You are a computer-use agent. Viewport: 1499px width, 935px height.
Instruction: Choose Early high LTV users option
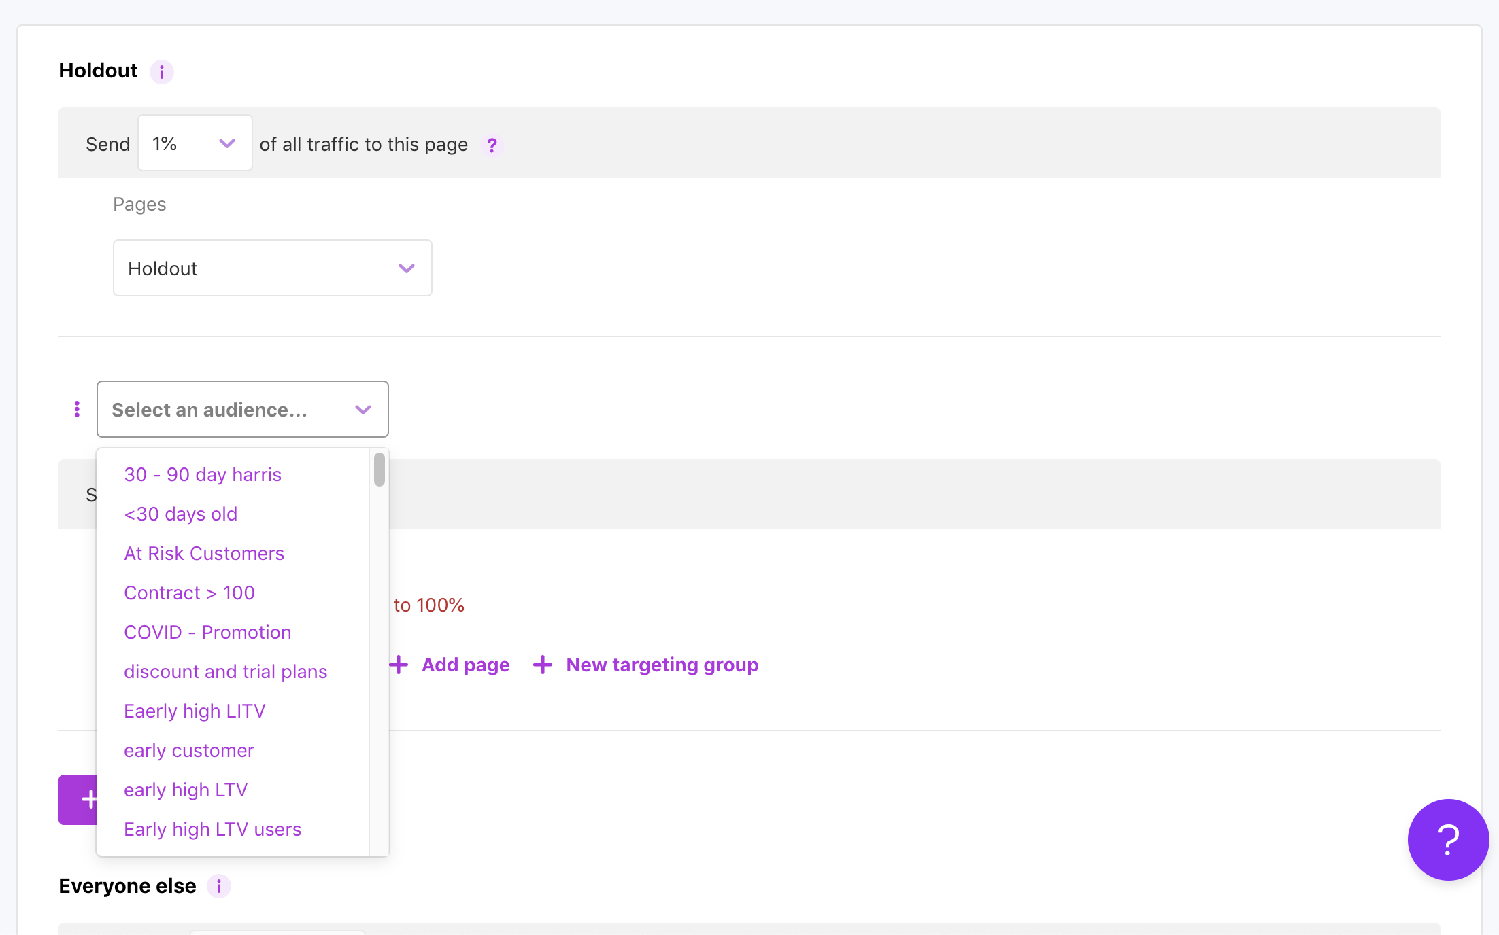click(212, 829)
